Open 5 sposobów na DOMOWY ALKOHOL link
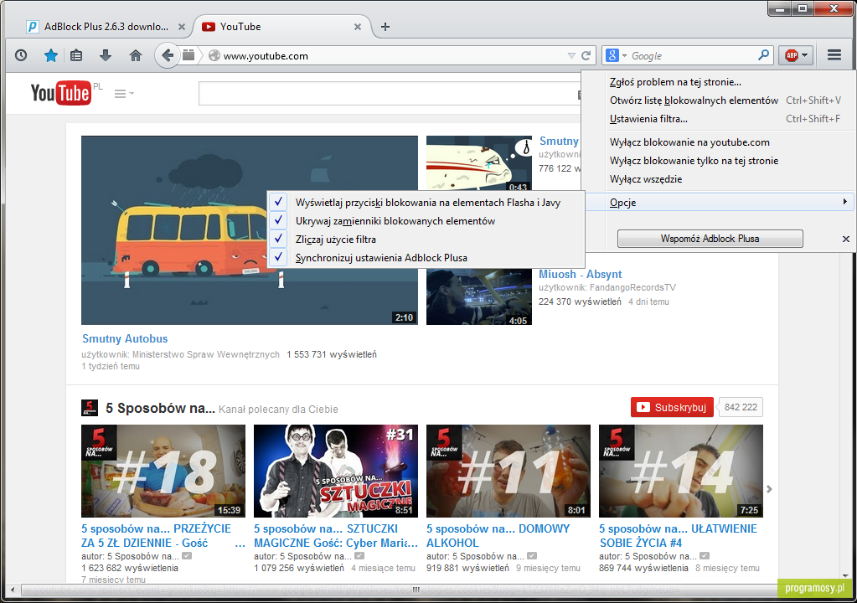Viewport: 857px width, 603px height. click(x=498, y=536)
